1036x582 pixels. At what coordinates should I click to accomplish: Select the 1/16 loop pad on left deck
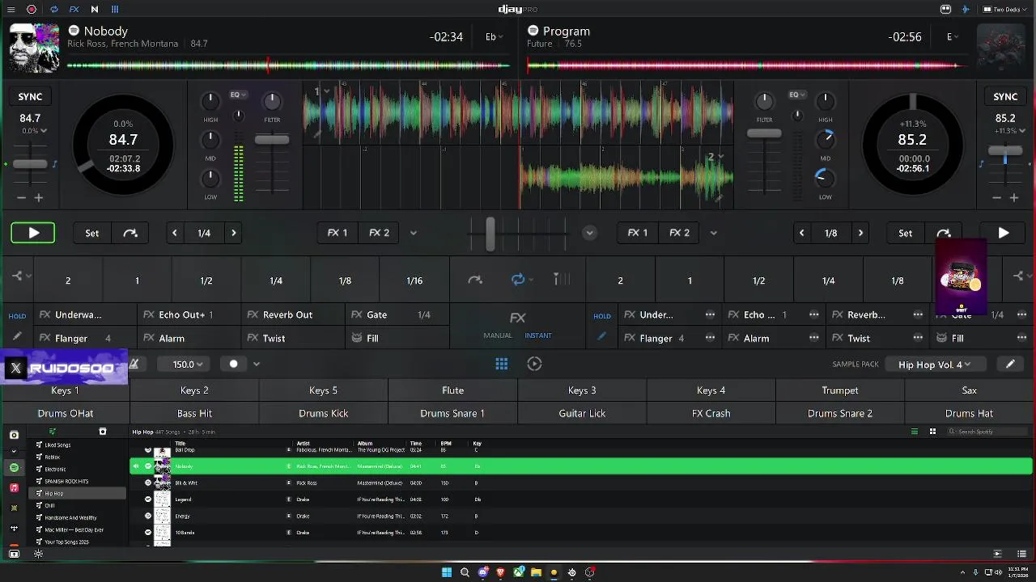click(x=414, y=280)
